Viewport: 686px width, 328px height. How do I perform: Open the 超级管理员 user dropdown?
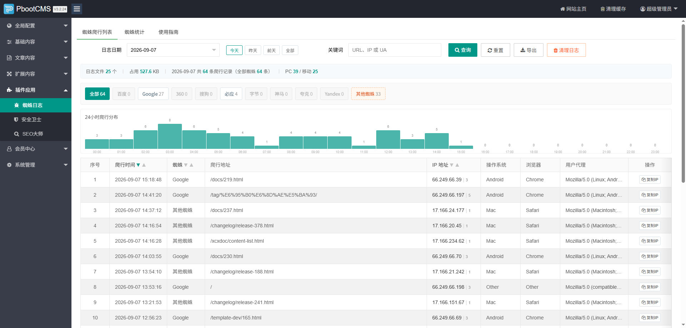click(659, 9)
